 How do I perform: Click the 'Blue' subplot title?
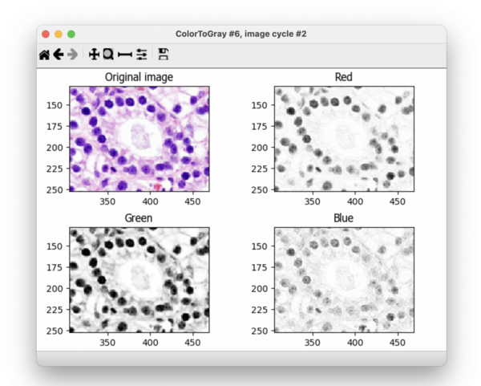(344, 218)
